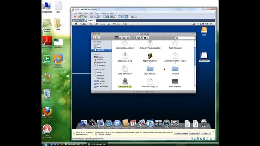This screenshot has height=146, width=260.
Task: Go forward in Finder window
Action: 98,38
